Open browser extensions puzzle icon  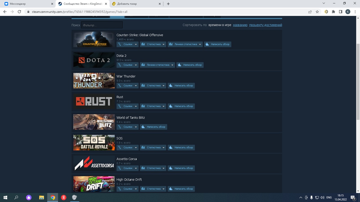click(334, 12)
